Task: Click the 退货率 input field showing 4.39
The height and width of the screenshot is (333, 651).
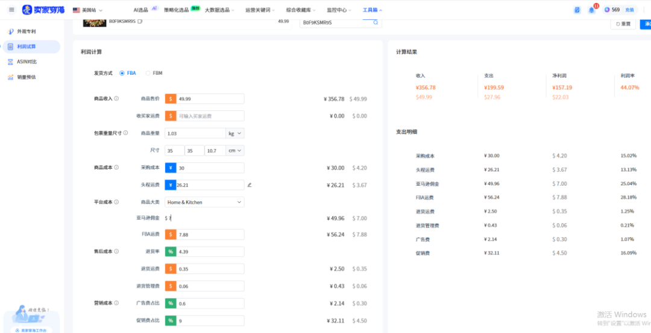Action: pyautogui.click(x=210, y=252)
